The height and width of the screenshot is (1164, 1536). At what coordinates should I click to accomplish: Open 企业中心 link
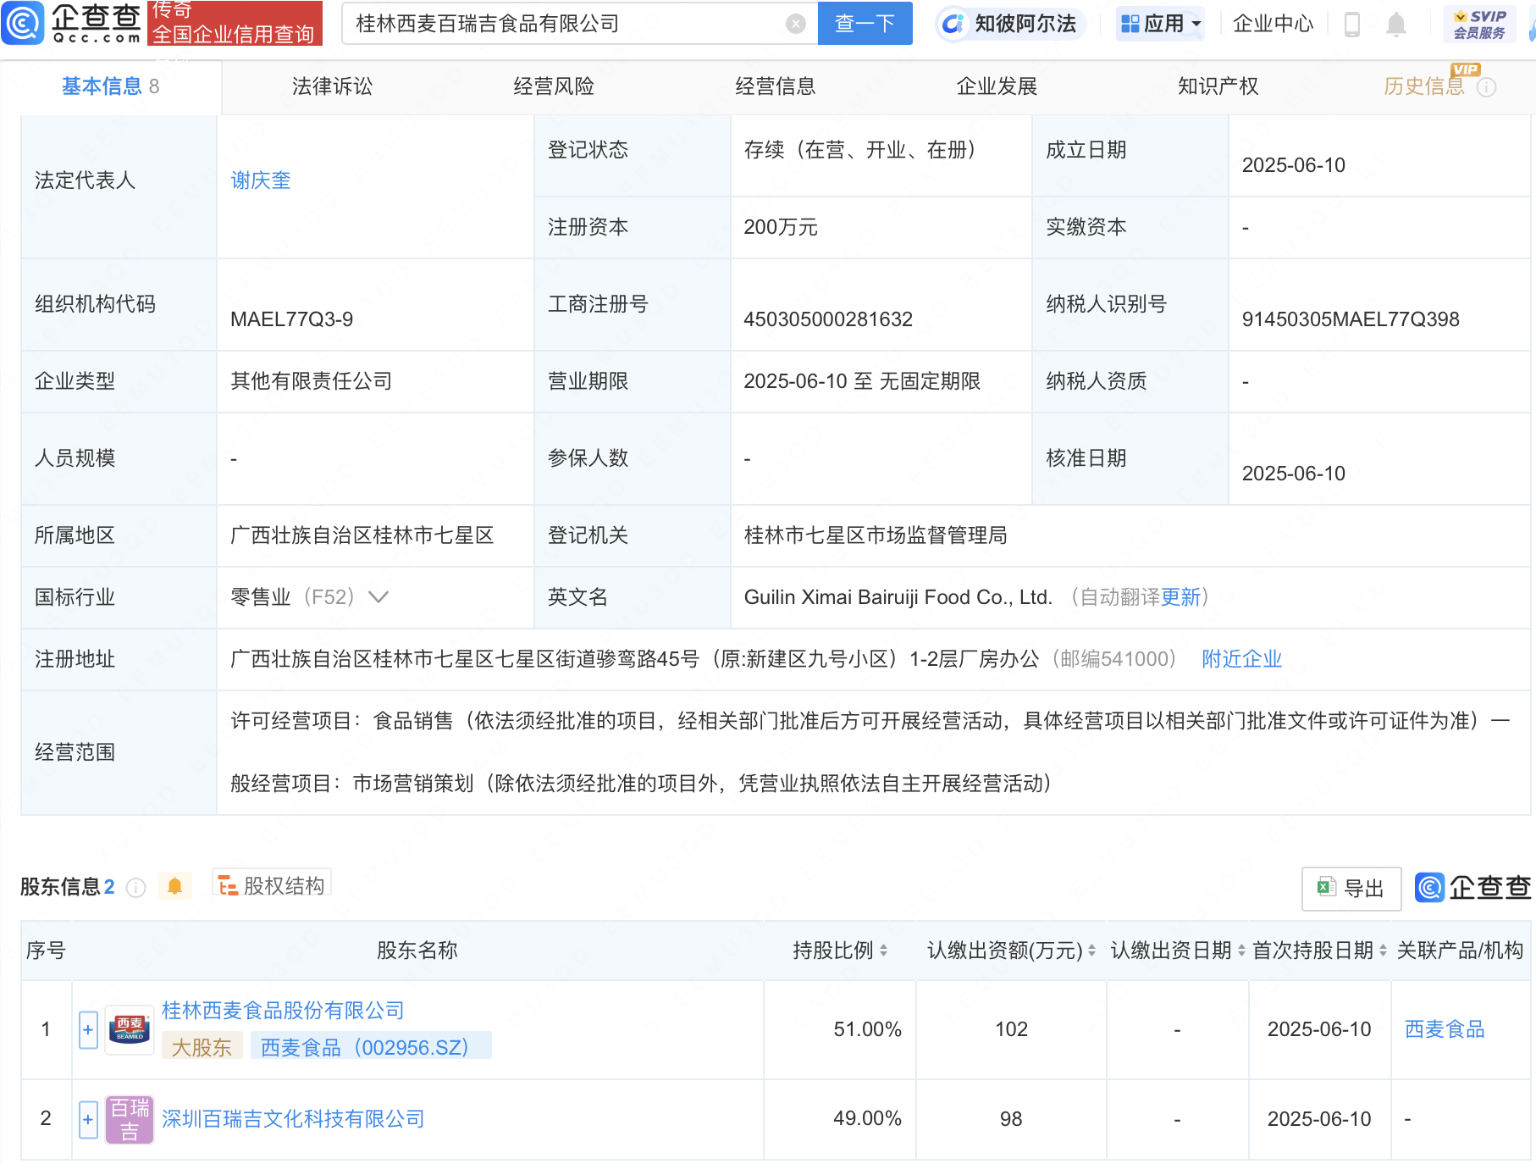point(1272,24)
